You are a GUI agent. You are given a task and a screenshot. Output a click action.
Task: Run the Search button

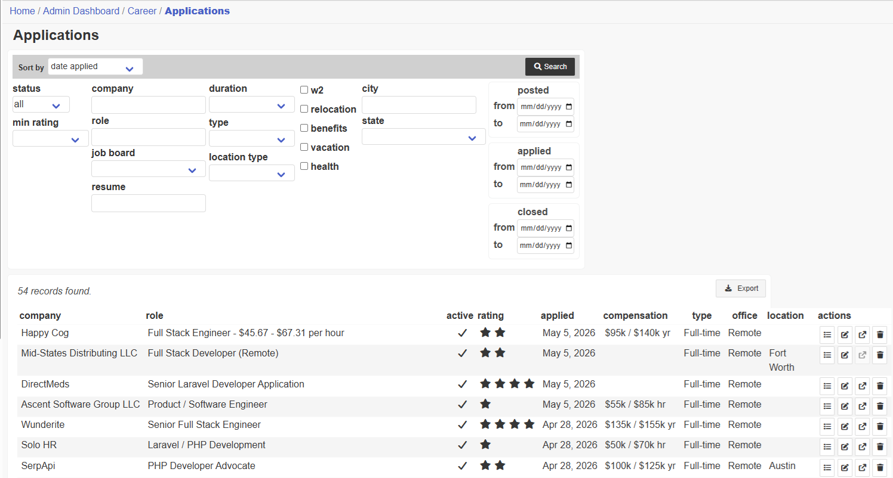tap(550, 67)
